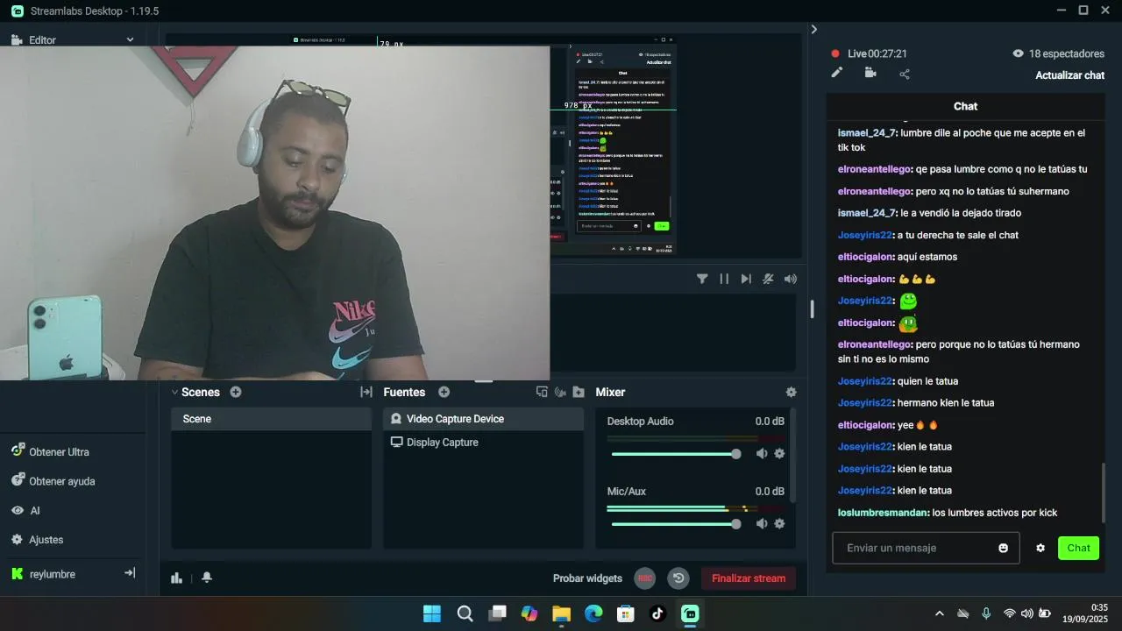Select the Display Capture source
The image size is (1122, 631).
click(483, 443)
